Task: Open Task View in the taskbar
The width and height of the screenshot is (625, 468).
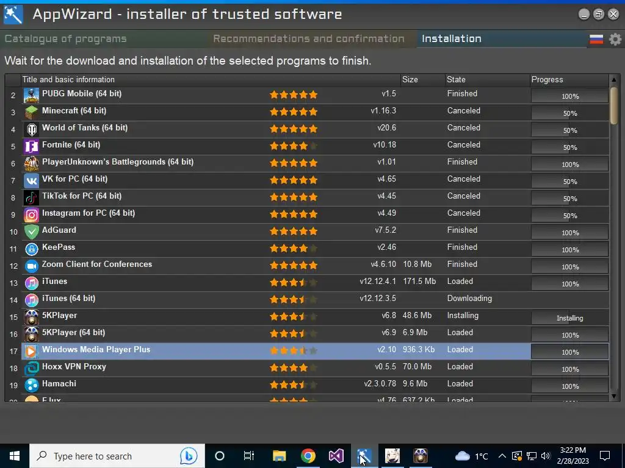Action: click(249, 456)
